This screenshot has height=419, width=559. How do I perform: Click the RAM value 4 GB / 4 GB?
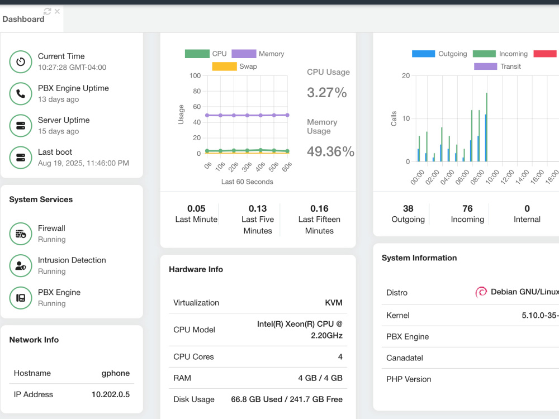[320, 378]
